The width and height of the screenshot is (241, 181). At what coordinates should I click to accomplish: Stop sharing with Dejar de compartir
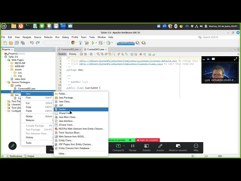coord(148,140)
